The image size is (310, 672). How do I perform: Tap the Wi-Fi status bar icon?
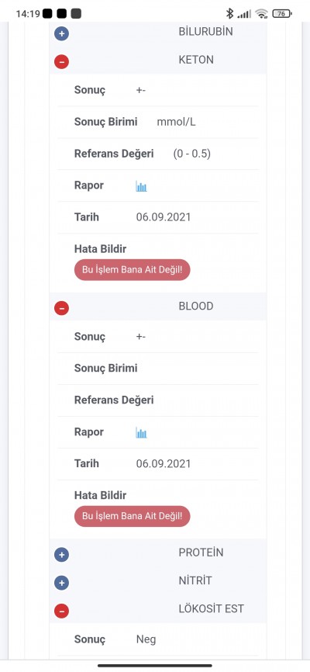pos(261,14)
